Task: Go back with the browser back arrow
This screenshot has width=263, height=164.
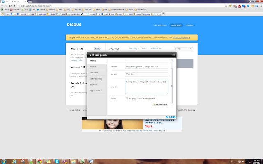Action: [2, 6]
